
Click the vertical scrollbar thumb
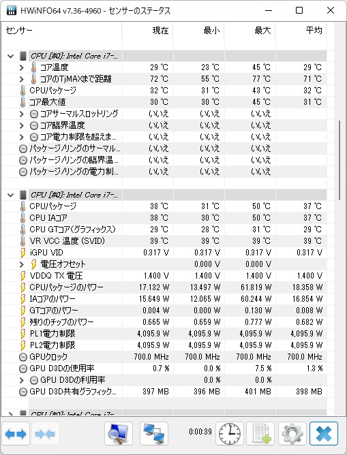pos(340,160)
